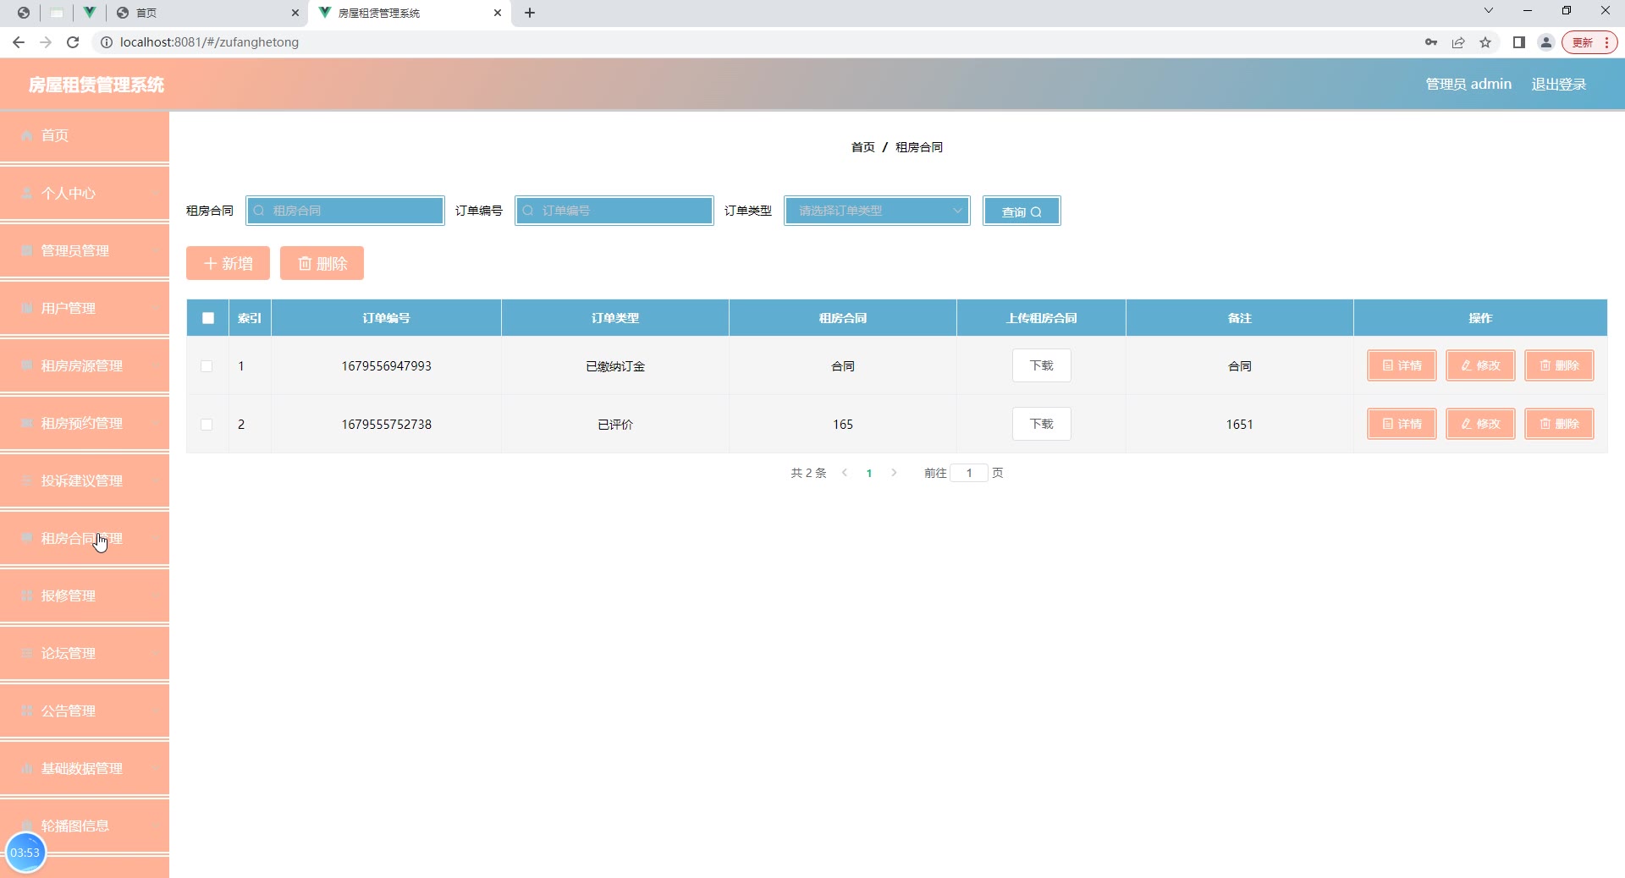The width and height of the screenshot is (1625, 878).
Task: Expand the 投诉建议管理 sidebar arrow
Action: click(x=156, y=480)
